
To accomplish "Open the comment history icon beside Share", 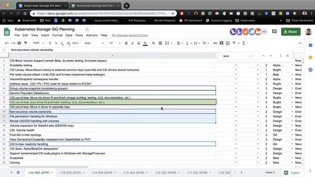I will pyautogui.click(x=274, y=31).
